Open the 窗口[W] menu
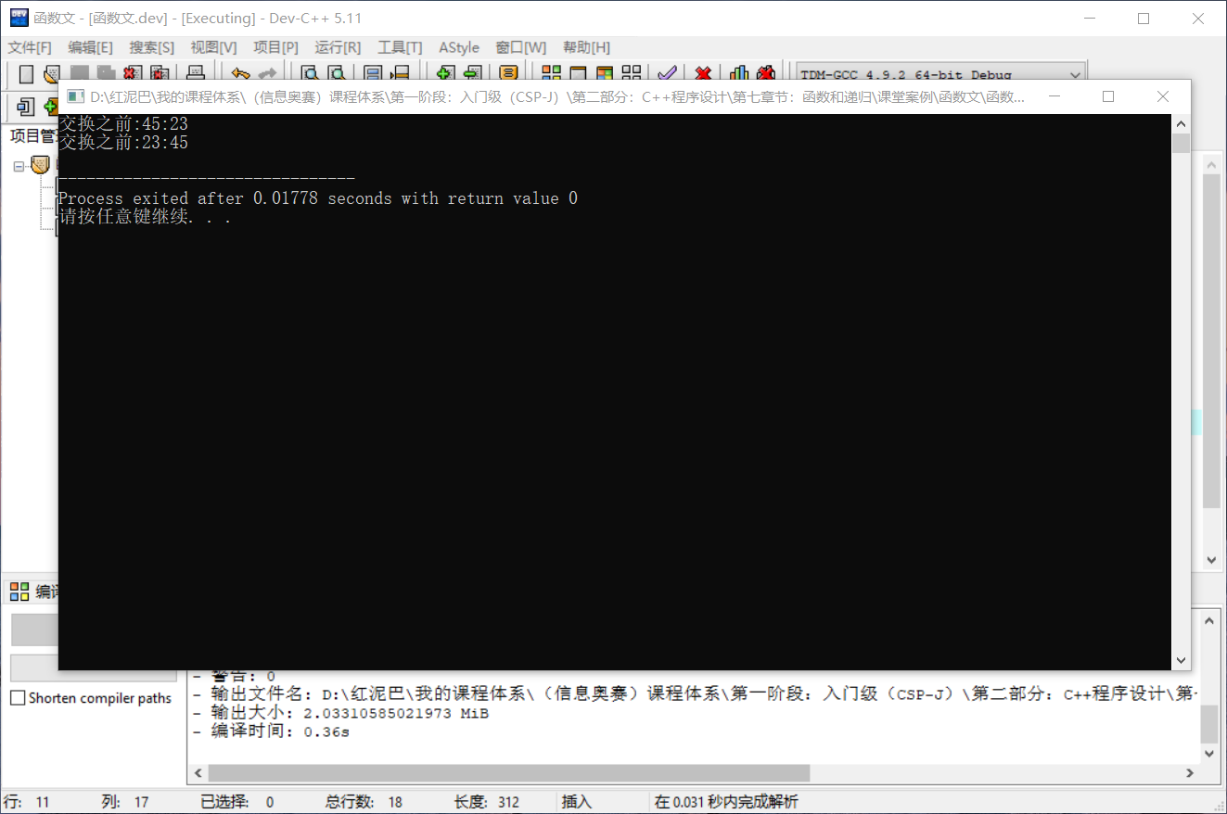Screen dimensions: 1227x814 520,47
